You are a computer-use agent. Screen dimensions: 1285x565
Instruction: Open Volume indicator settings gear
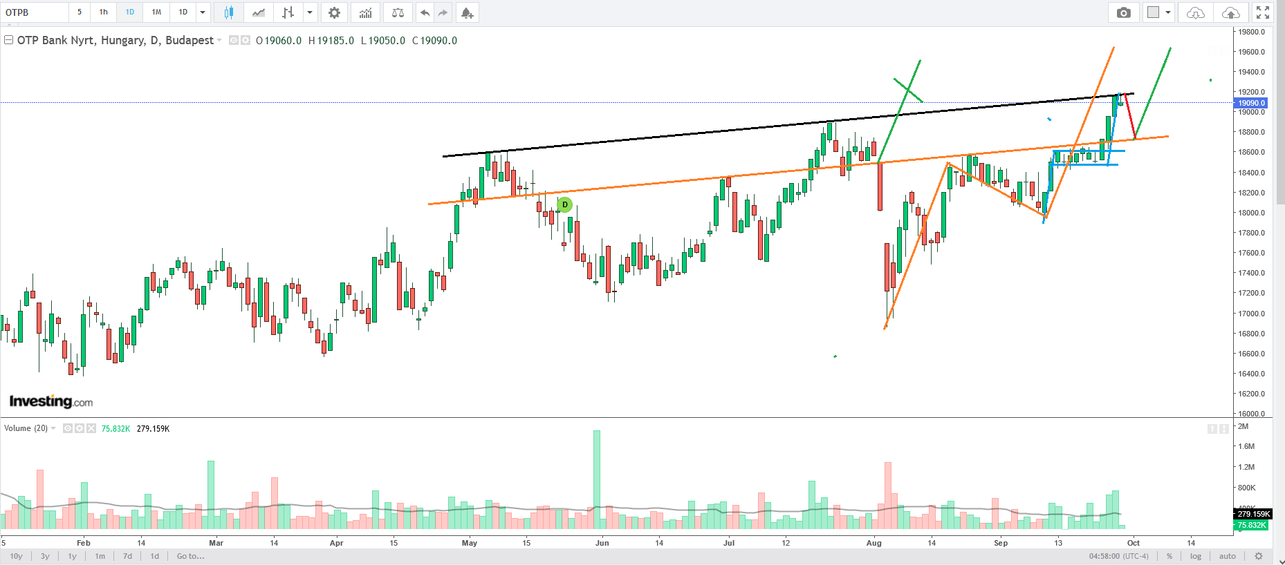(79, 428)
